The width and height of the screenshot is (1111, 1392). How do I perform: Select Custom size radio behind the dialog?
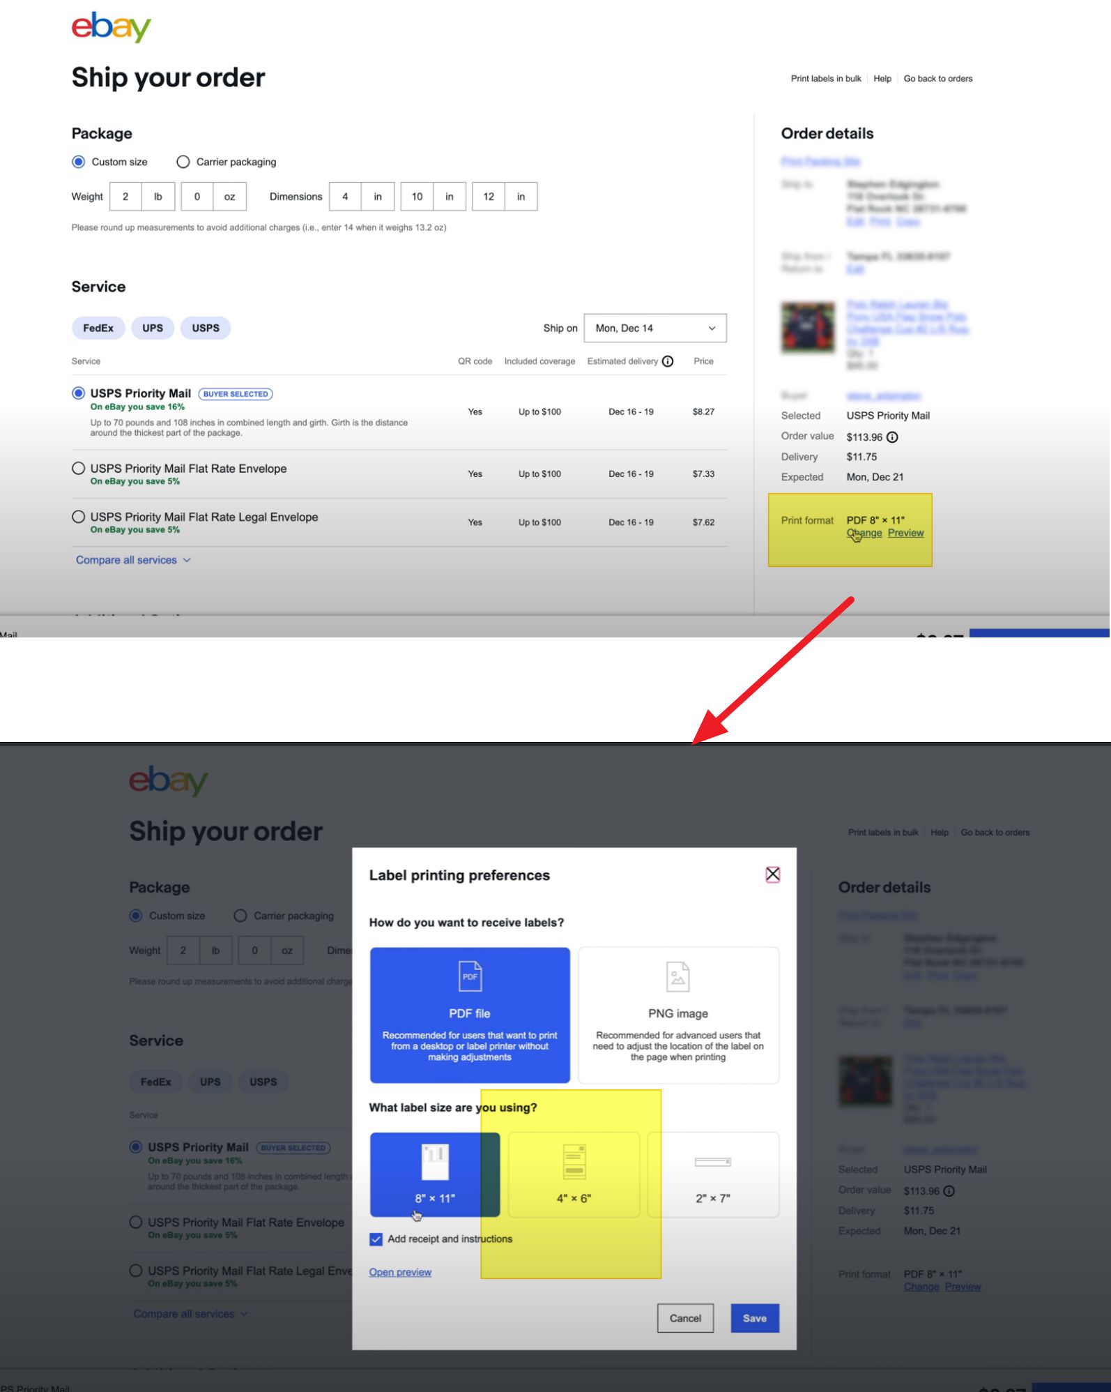[136, 916]
